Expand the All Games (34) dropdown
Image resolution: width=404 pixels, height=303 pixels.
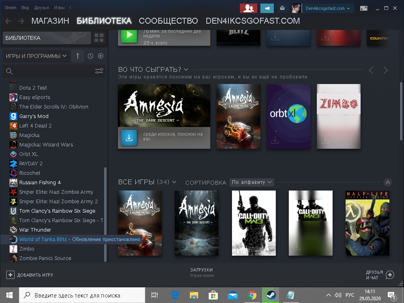point(174,182)
